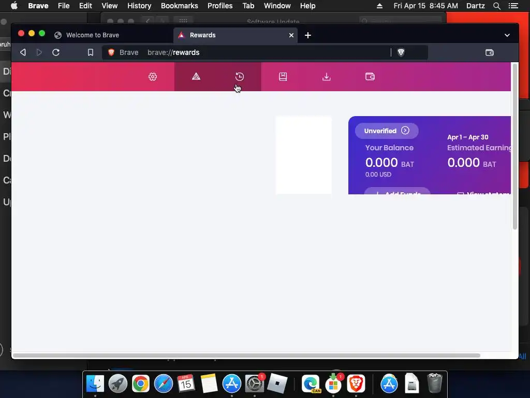Open the History menu in the menu bar
The image size is (530, 398).
coord(139,6)
